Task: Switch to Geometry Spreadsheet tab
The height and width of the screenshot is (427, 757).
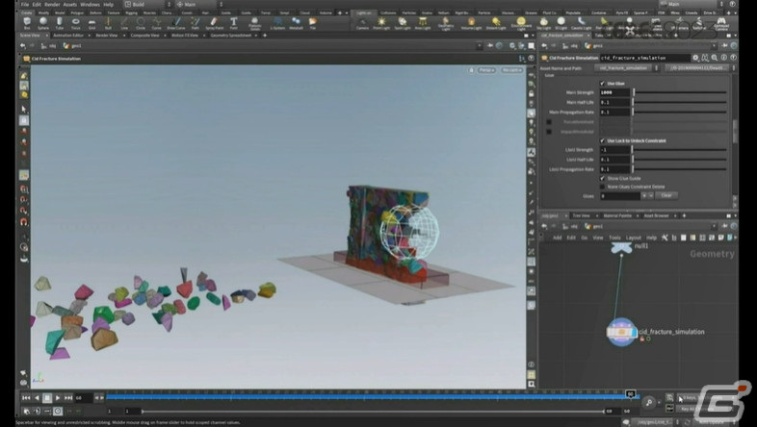Action: pos(231,36)
